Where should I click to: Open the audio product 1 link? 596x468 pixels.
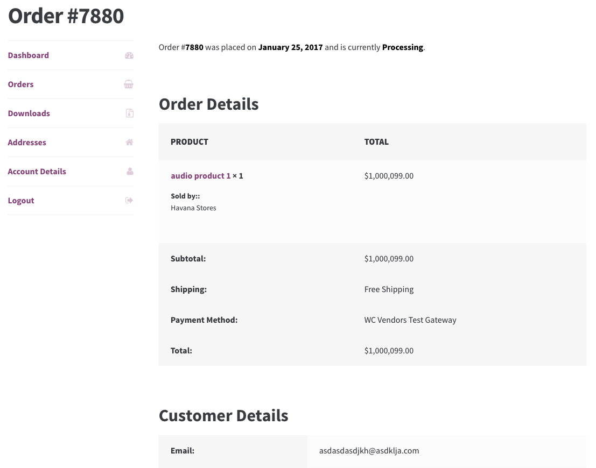point(201,176)
